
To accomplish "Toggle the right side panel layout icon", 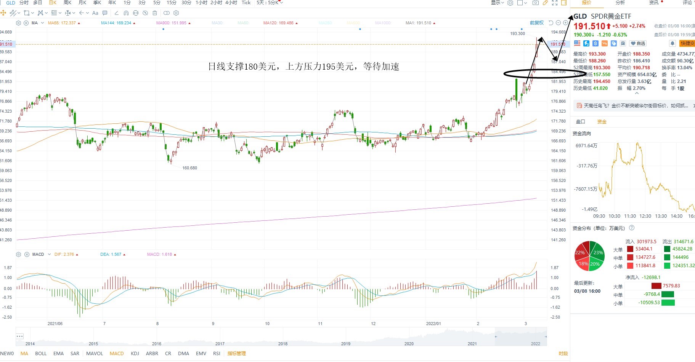I will (x=564, y=3).
